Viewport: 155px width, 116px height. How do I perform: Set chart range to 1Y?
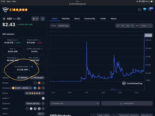pyautogui.click(x=132, y=26)
